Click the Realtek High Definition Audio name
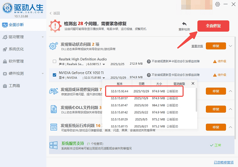The image size is (238, 167). 83,59
